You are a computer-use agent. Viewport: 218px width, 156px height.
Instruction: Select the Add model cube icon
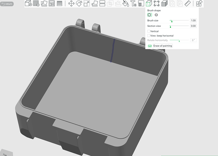pos(28,3)
